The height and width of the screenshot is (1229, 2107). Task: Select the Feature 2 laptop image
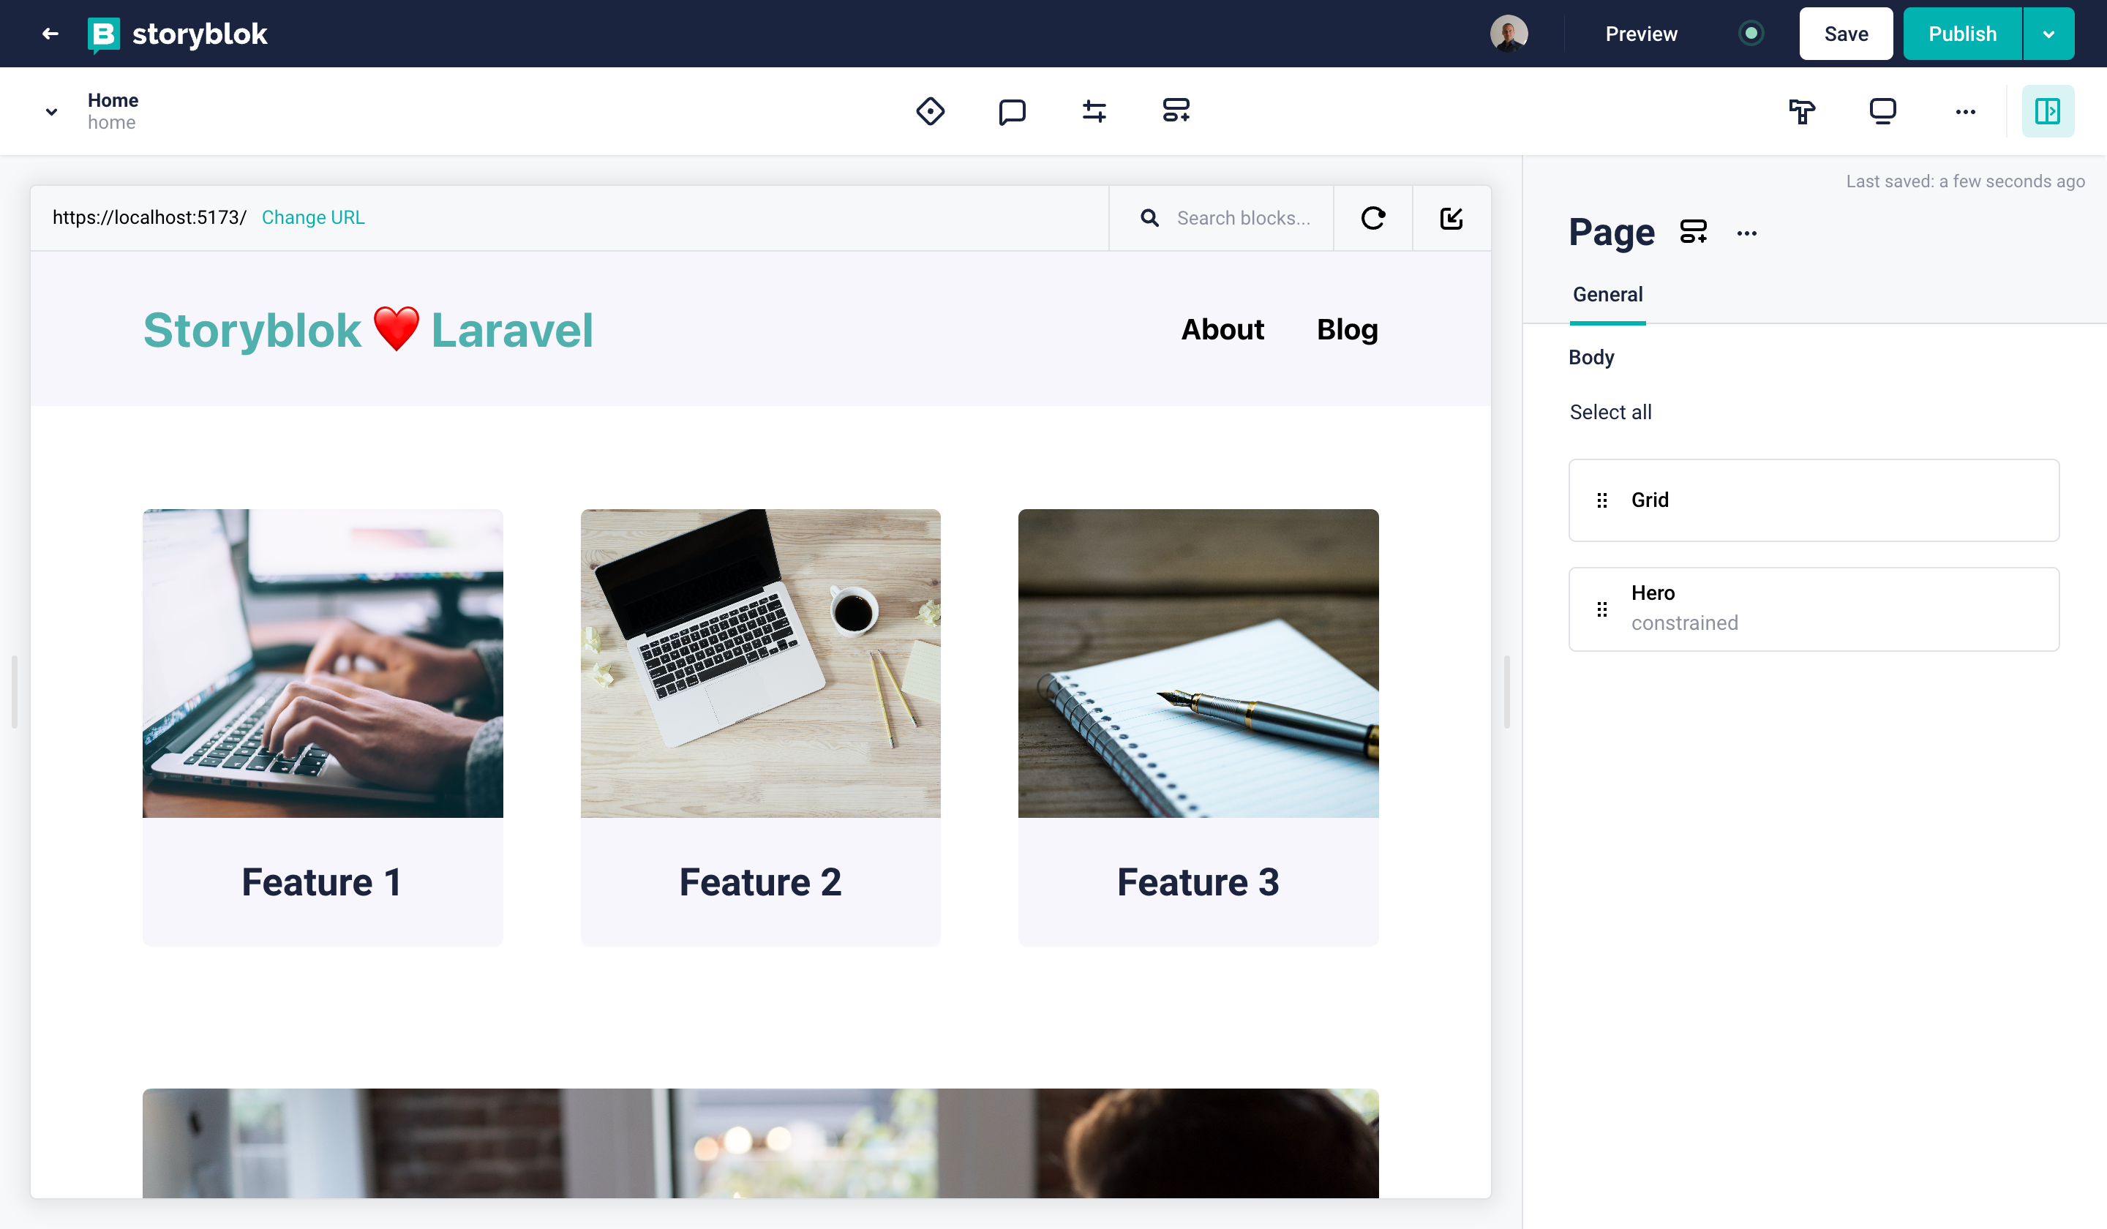point(760,663)
